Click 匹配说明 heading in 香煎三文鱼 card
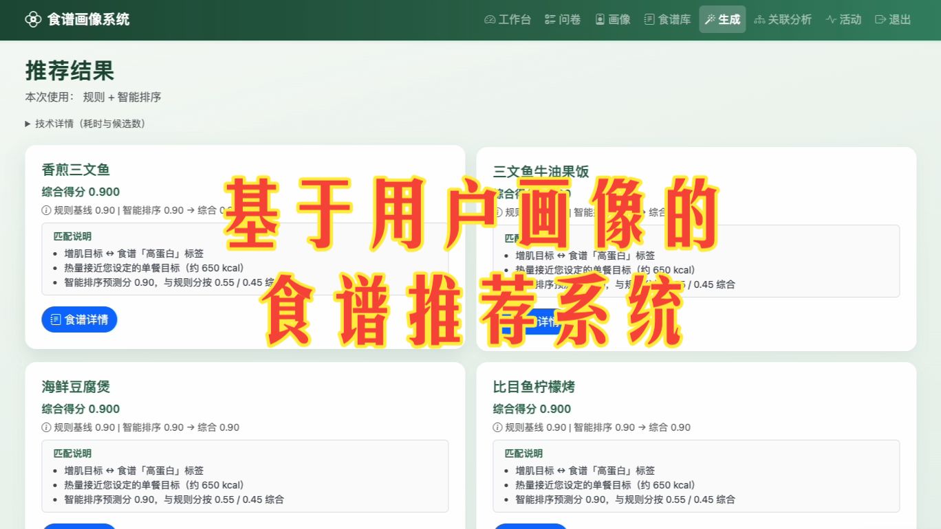Viewport: 941px width, 529px height. [72, 236]
